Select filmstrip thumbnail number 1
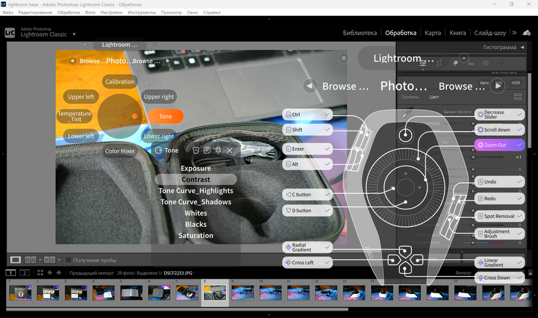538x318 pixels. (20, 293)
